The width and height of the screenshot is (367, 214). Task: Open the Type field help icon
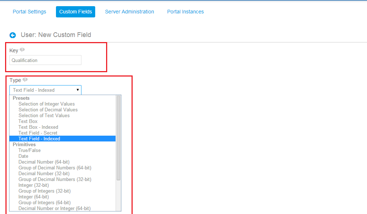pyautogui.click(x=25, y=80)
